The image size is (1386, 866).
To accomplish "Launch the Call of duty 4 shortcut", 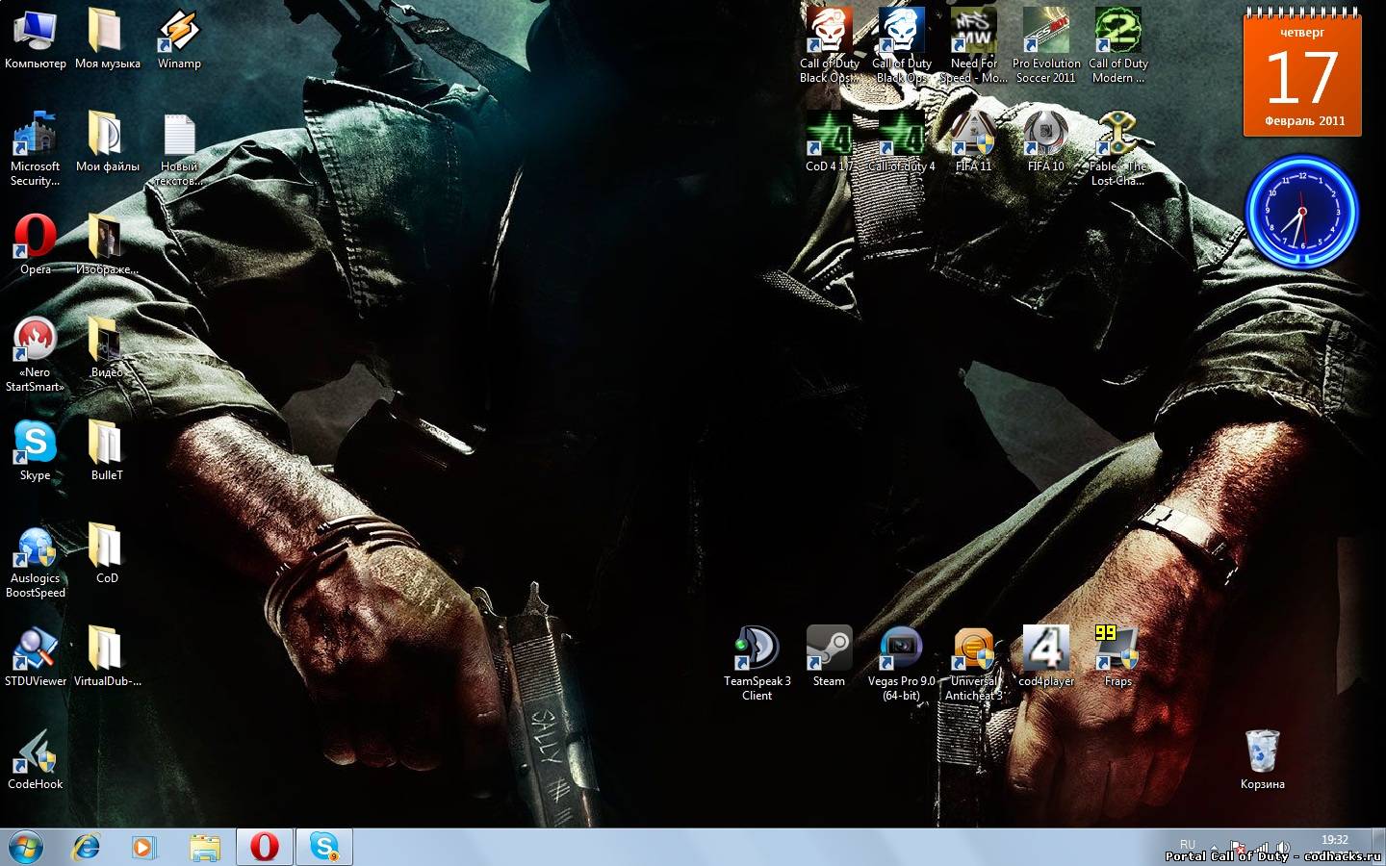I will 902,142.
